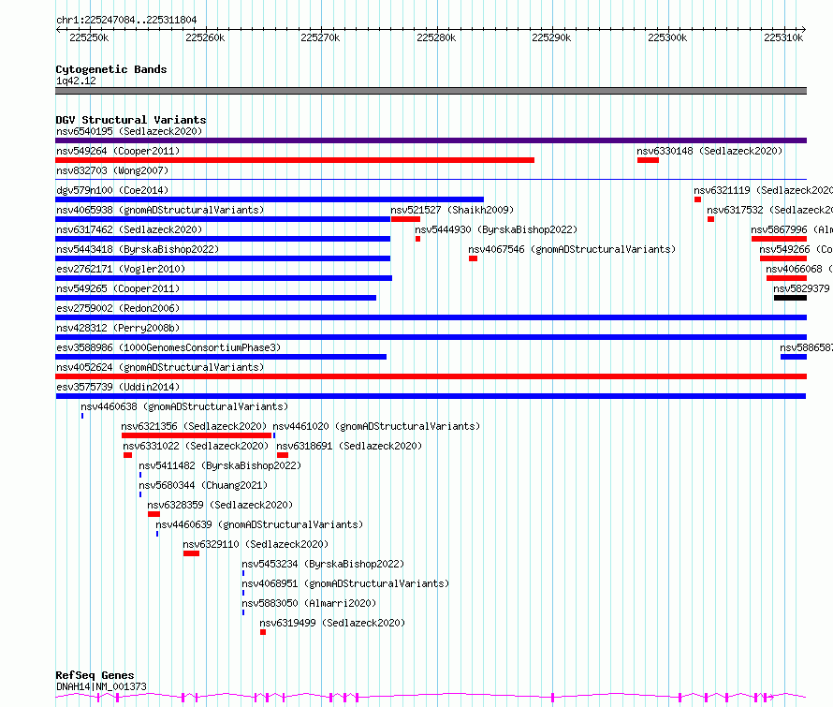Open nsv6331022 (Sedlazeck2020) variant
The width and height of the screenshot is (833, 707).
(196, 446)
